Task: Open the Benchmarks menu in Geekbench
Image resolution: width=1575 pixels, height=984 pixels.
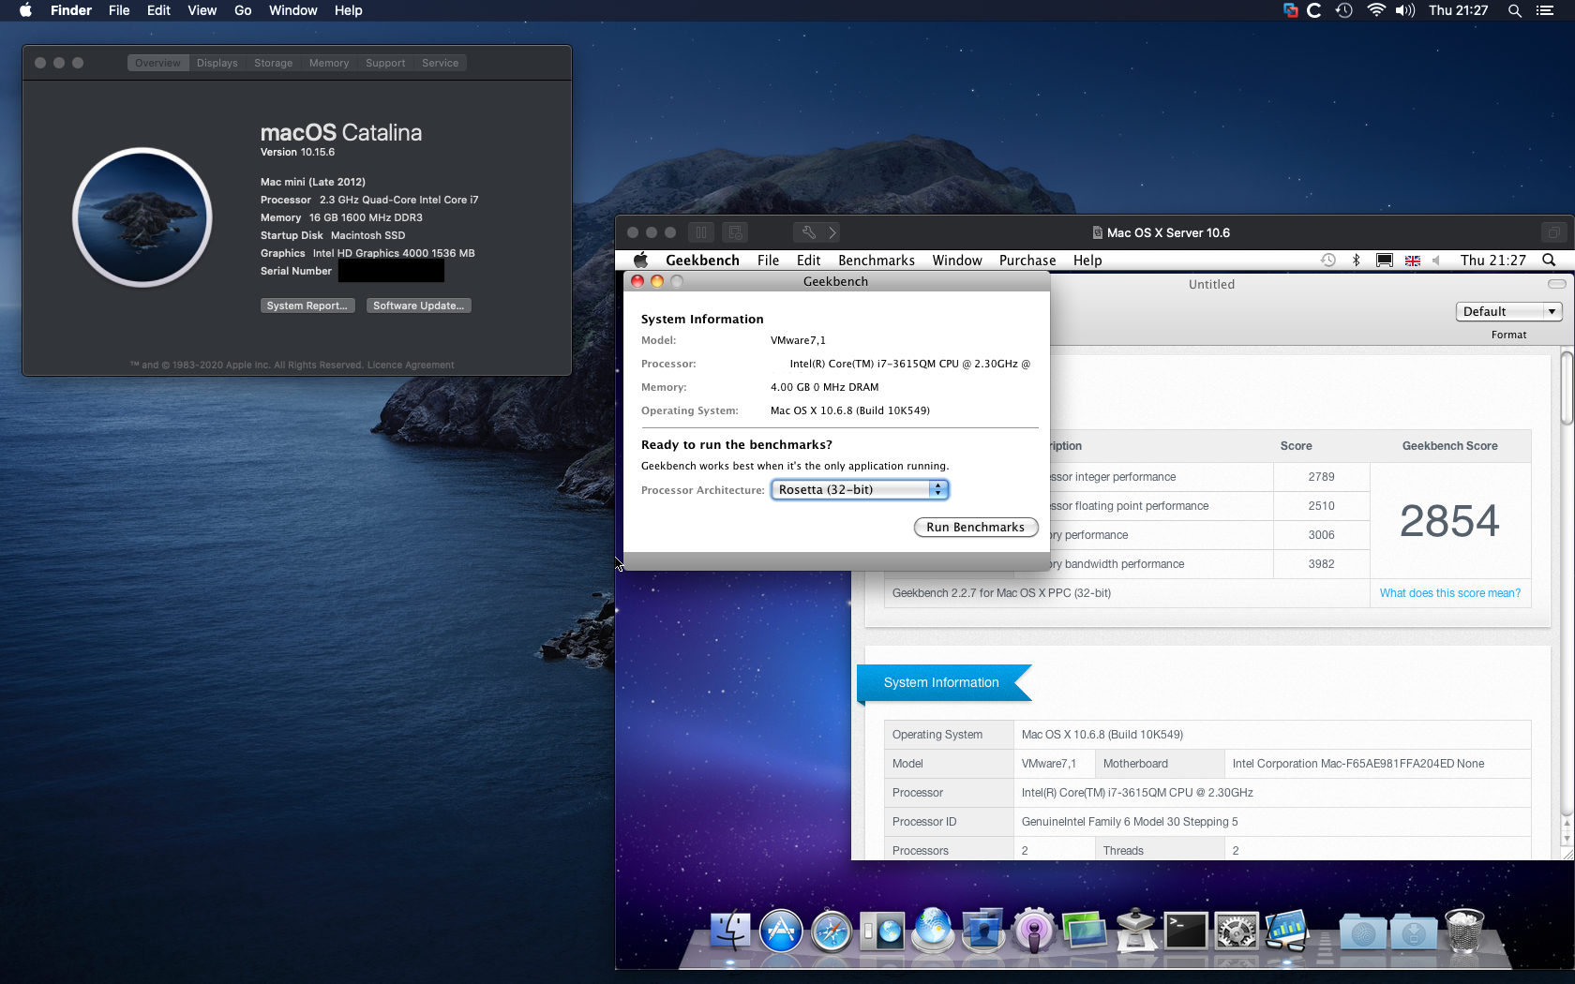Action: coord(876,261)
